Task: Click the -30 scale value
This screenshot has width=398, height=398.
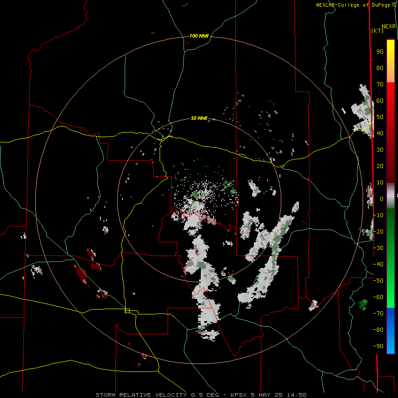Action: click(378, 248)
